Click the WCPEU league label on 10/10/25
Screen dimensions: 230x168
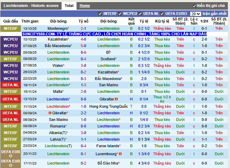tap(10, 39)
